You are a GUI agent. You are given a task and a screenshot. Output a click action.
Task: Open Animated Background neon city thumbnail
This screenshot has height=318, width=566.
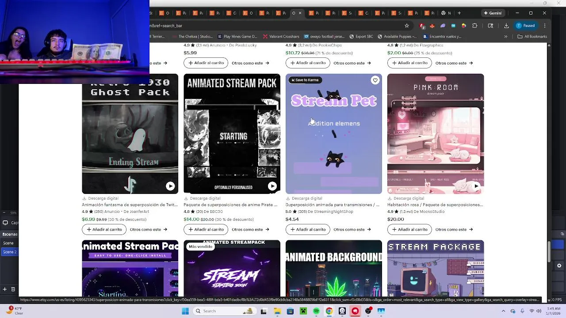coord(334,269)
